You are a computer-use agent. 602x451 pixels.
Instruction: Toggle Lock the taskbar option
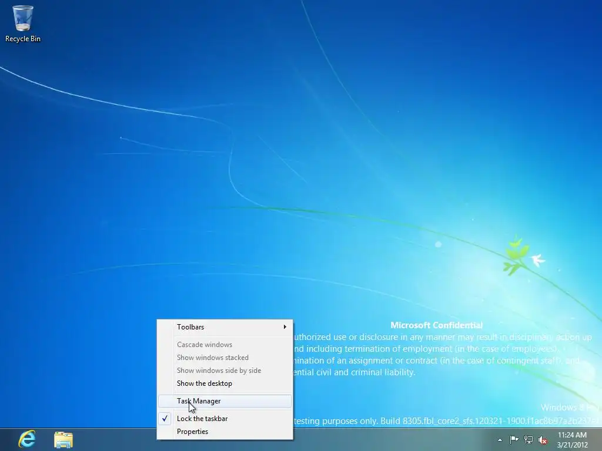[225, 419]
